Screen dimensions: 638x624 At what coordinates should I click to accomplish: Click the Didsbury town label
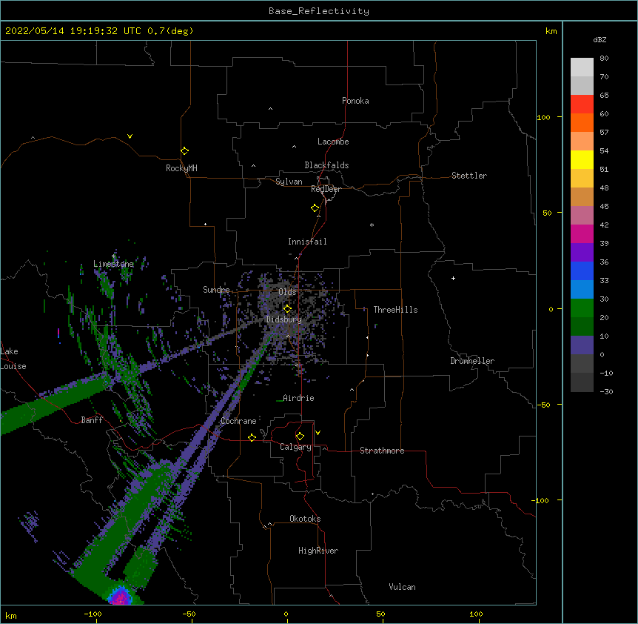coord(284,319)
